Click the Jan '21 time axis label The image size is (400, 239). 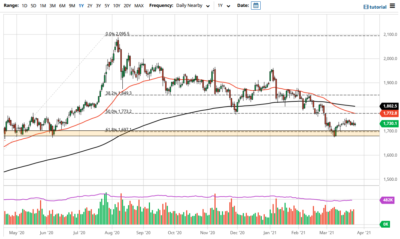[270, 233]
